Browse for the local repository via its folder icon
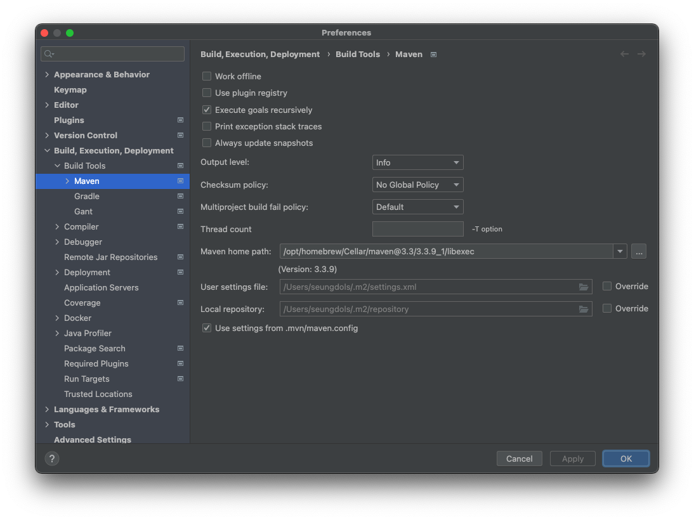Viewport: 694px width, 520px height. (x=584, y=309)
